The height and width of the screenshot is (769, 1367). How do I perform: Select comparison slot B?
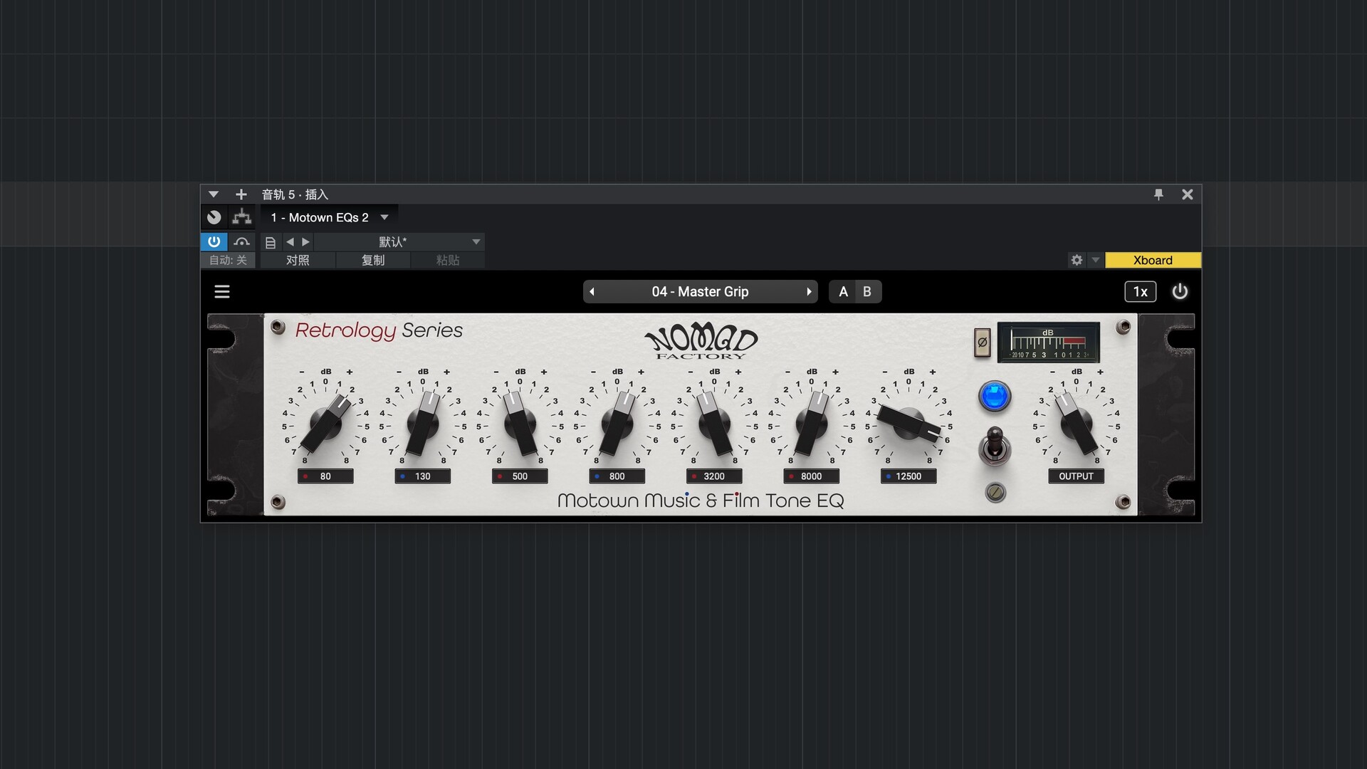click(867, 291)
